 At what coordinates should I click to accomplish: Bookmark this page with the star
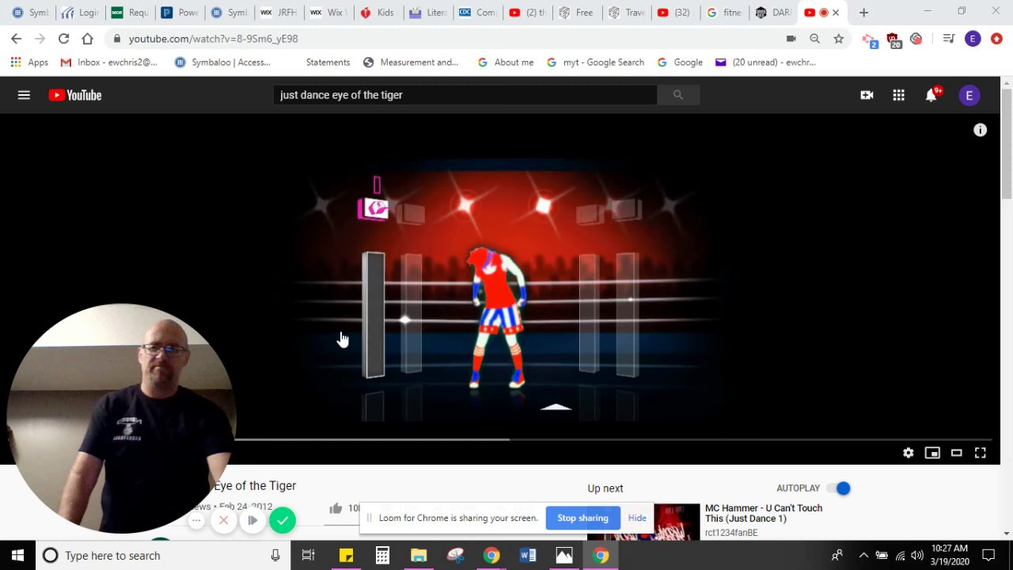click(838, 38)
